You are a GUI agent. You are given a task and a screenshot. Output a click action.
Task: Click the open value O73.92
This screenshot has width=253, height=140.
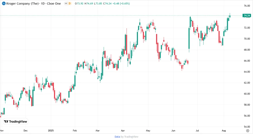(x=79, y=3)
